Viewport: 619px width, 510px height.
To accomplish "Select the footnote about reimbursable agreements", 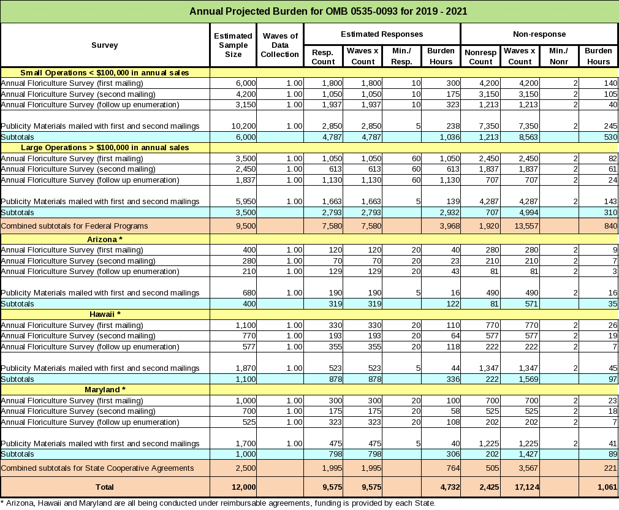I will click(x=218, y=503).
